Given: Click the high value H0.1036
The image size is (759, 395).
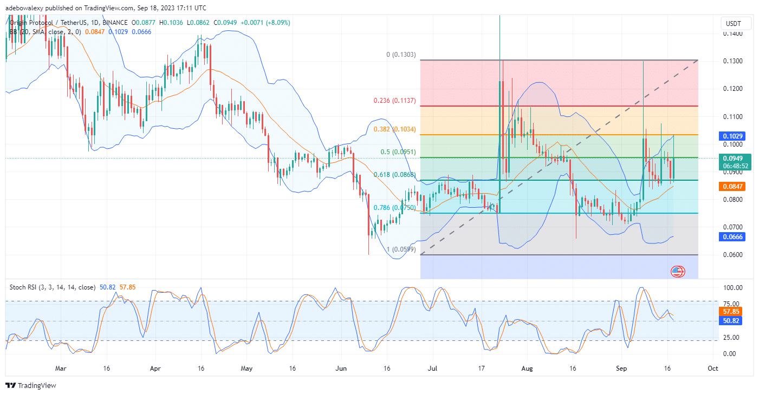Looking at the screenshot, I should coord(172,23).
